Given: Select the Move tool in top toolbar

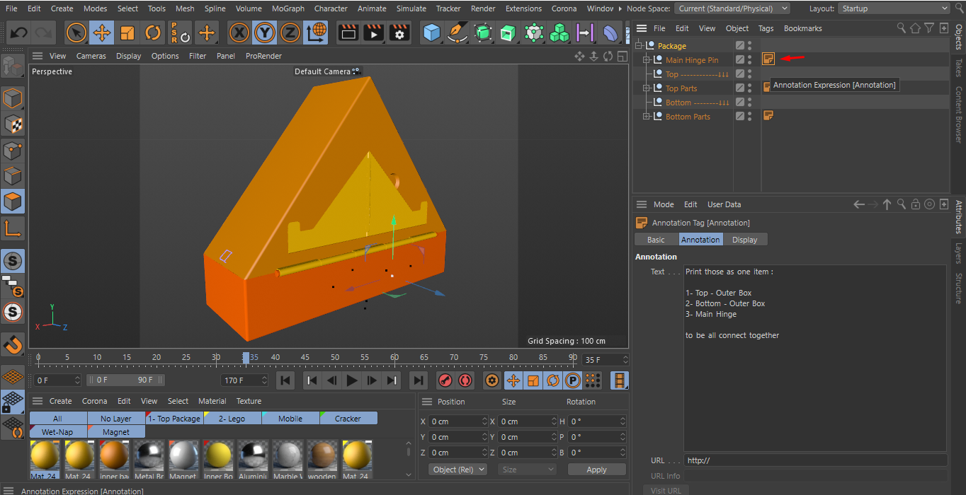Looking at the screenshot, I should 101,33.
